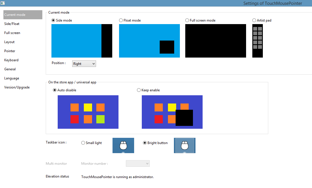Image resolution: width=312 pixels, height=188 pixels.
Task: Click the Auto disable tiles preview image
Action: [x=88, y=112]
